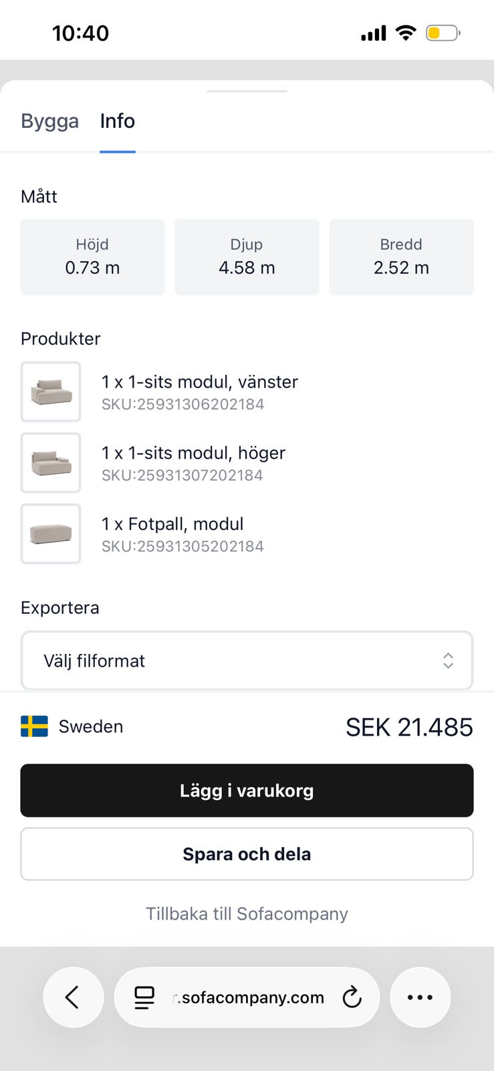Screen dimensions: 494x1071
Task: Tap the sheet drag handle
Action: tap(247, 91)
